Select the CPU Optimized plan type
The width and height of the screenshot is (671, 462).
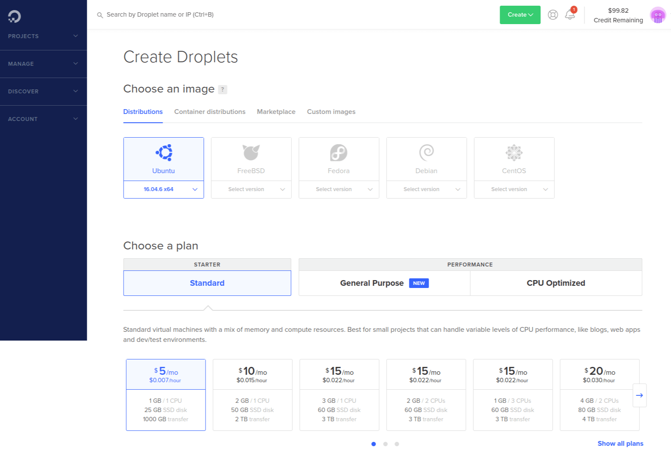(x=556, y=283)
